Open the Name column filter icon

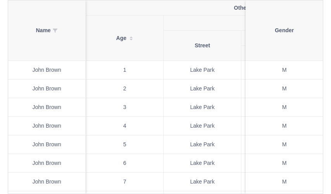tap(55, 31)
